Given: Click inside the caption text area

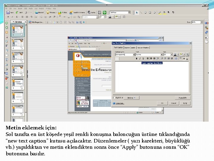Looking at the screenshot, I should coord(152,77).
